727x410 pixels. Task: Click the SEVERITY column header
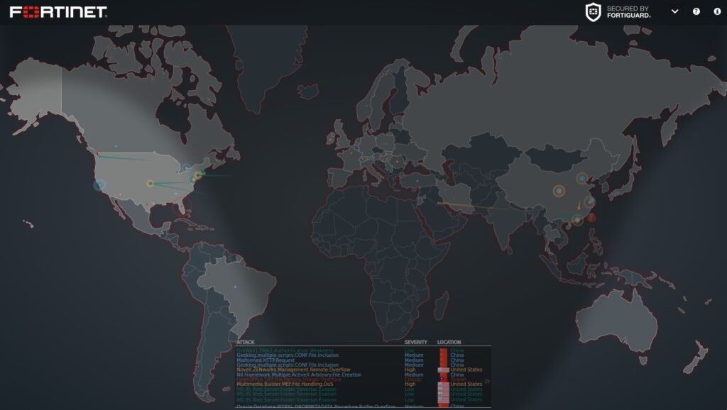[415, 343]
